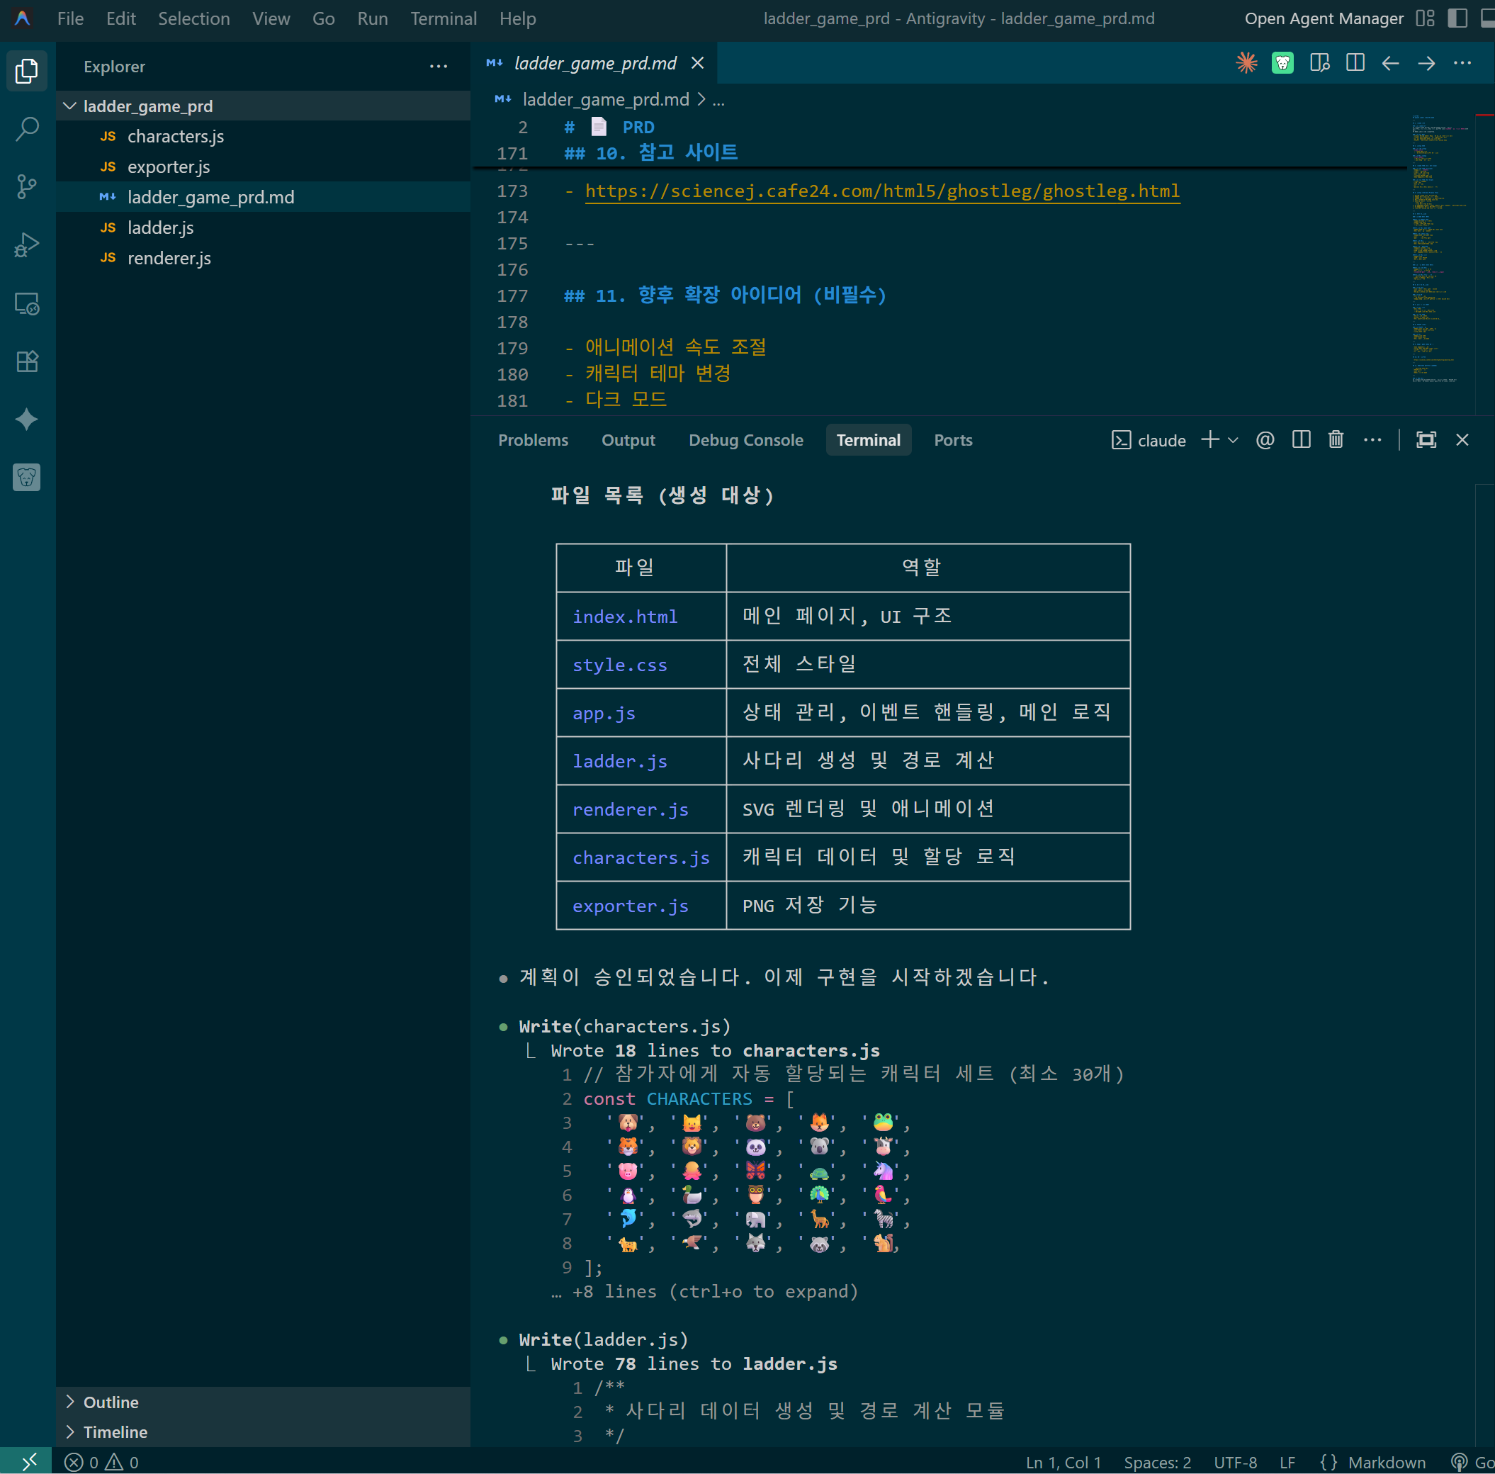The height and width of the screenshot is (1474, 1495).
Task: Switch to the Debug Console tab
Action: 745,439
